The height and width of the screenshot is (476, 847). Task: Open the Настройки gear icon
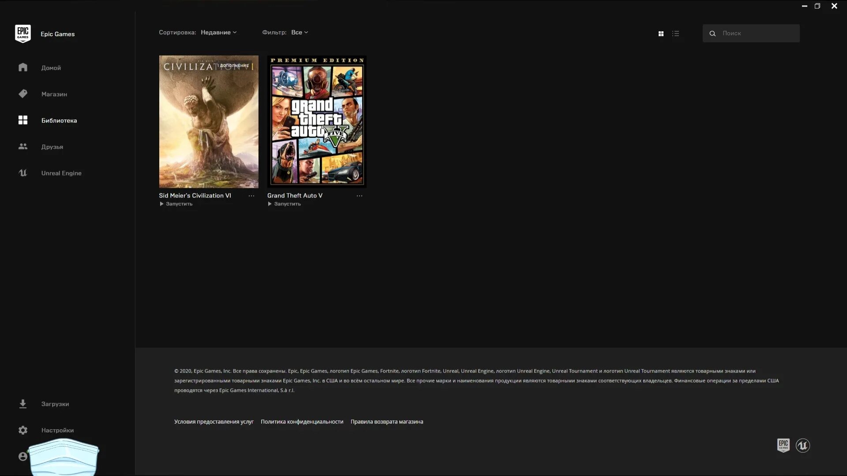(23, 430)
